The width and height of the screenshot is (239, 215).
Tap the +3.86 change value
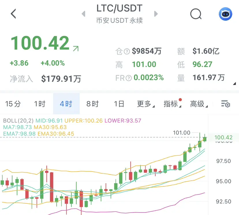19,63
